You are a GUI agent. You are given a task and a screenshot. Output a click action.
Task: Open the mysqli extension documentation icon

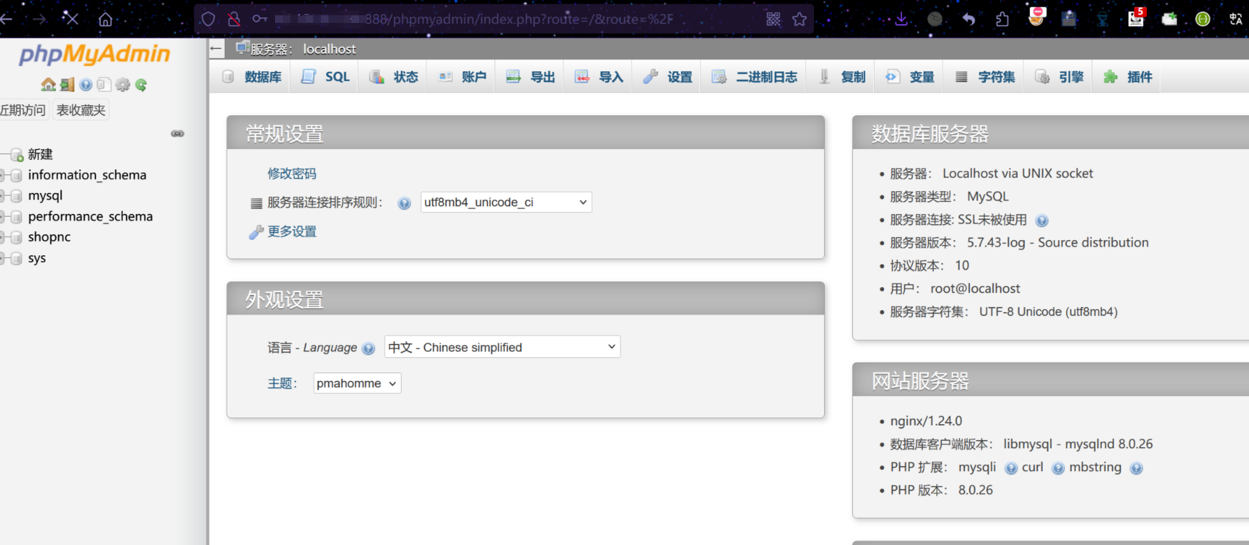(x=1011, y=469)
